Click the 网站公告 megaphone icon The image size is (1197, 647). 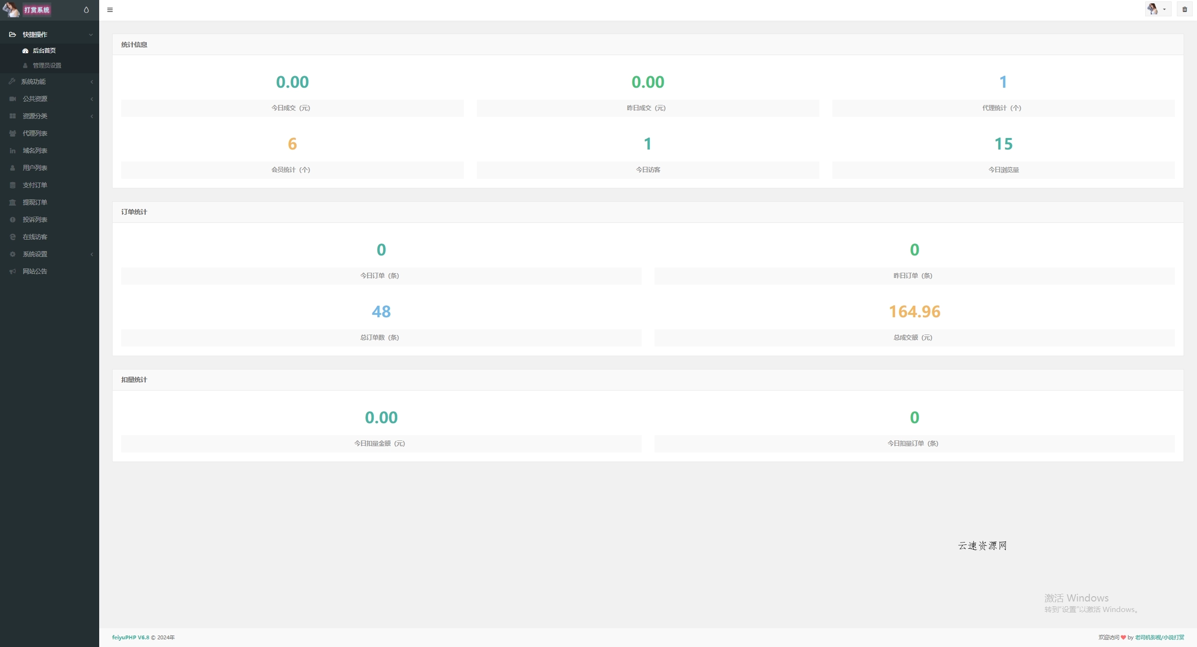tap(12, 271)
